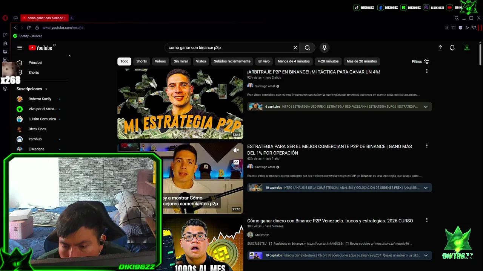Open options for ARBITRAJE P2P video
Screen dimensions: 483x271
pyautogui.click(x=427, y=71)
